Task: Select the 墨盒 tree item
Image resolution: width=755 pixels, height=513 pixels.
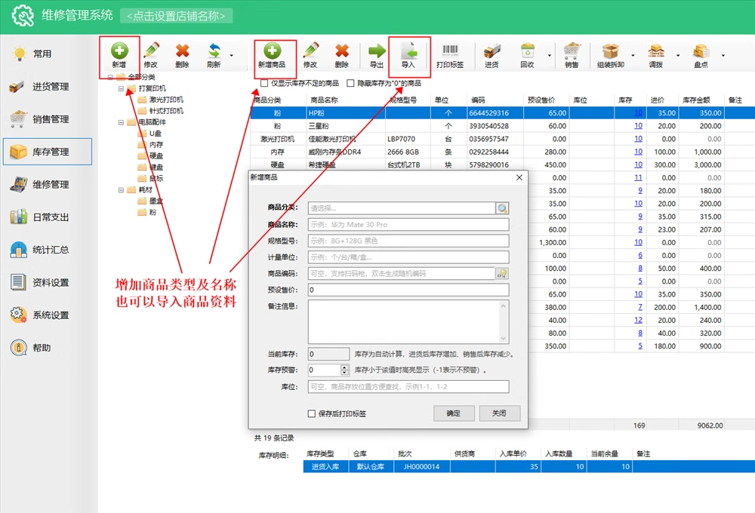Action: (156, 201)
